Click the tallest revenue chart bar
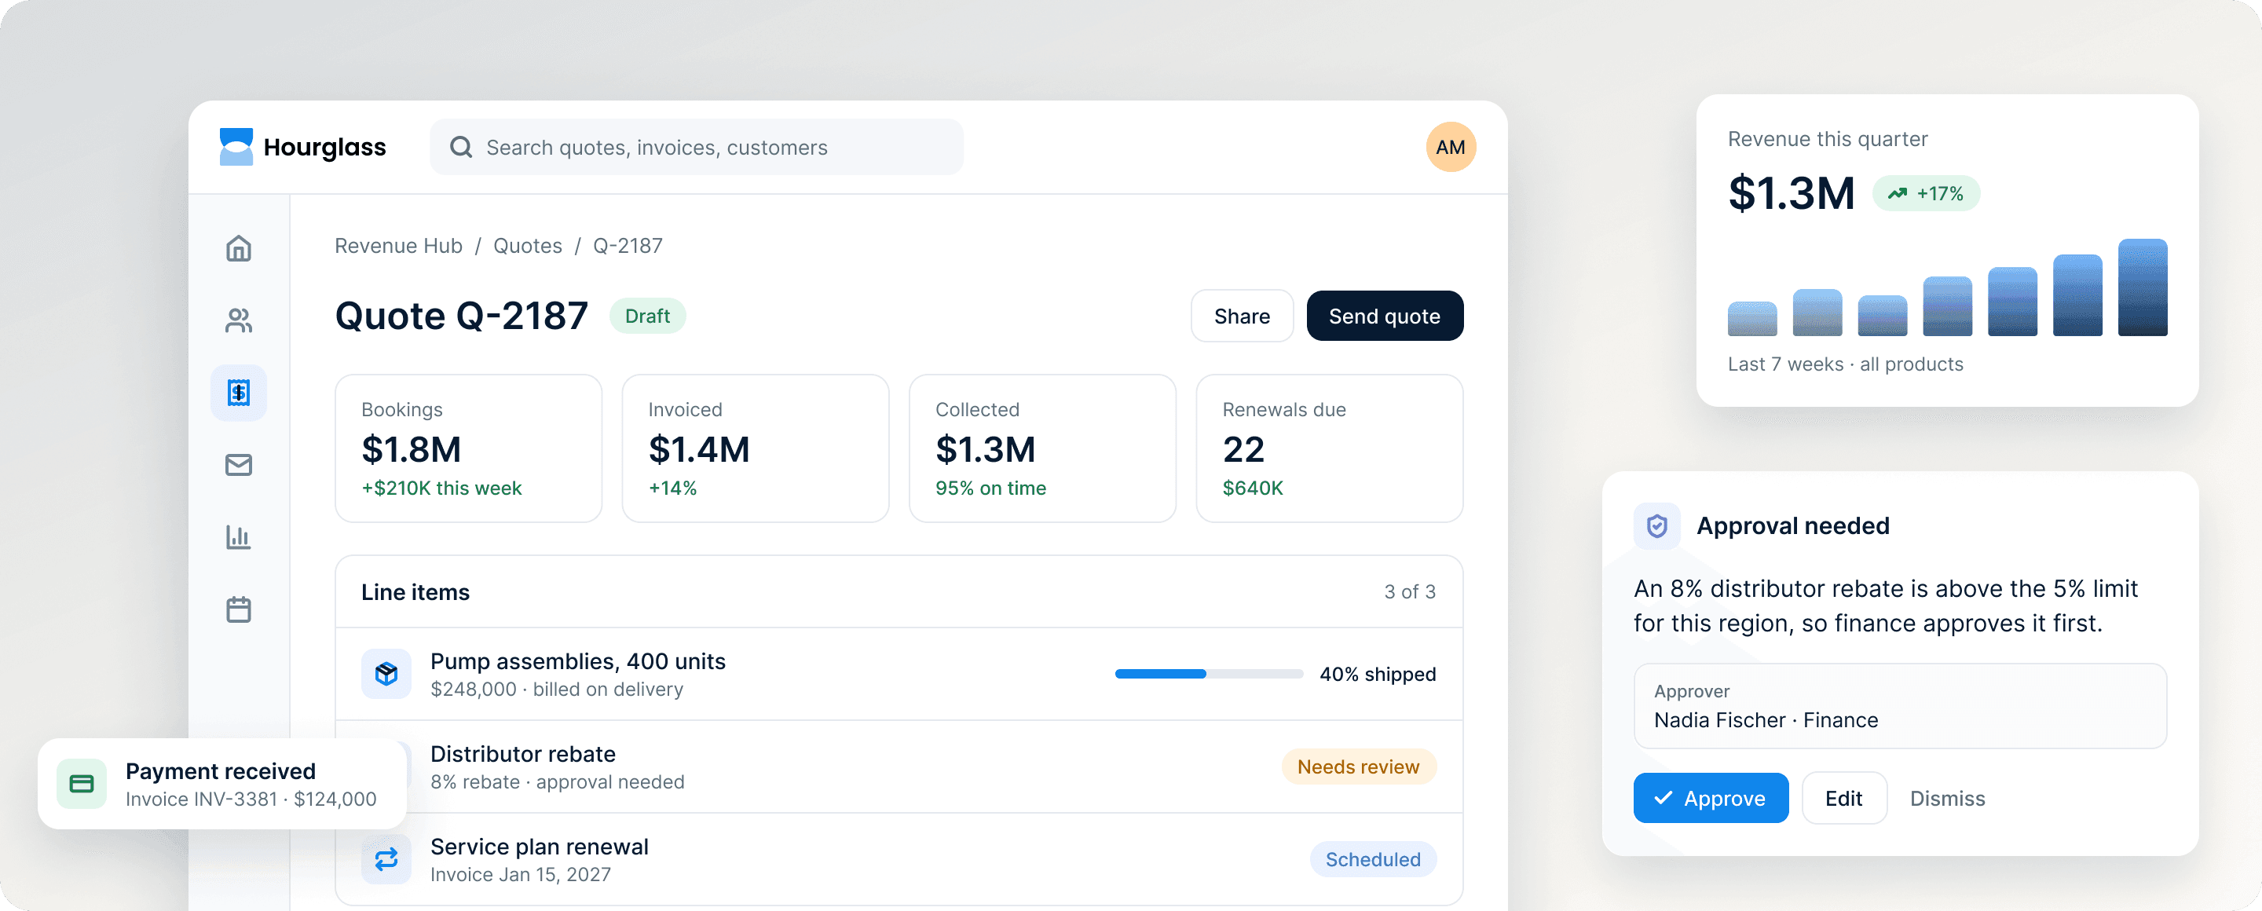This screenshot has width=2262, height=911. click(2142, 287)
